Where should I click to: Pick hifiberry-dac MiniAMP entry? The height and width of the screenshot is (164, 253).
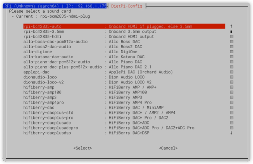tap(124, 108)
